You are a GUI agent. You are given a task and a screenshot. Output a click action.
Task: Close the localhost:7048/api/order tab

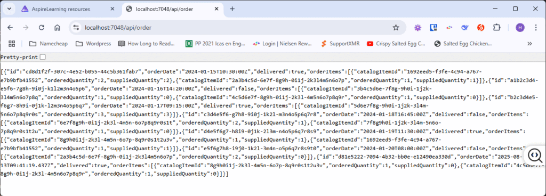pyautogui.click(x=216, y=9)
